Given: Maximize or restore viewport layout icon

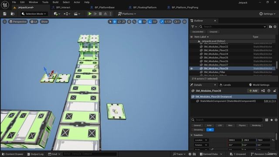Looking at the screenshot, I should tap(184, 22).
